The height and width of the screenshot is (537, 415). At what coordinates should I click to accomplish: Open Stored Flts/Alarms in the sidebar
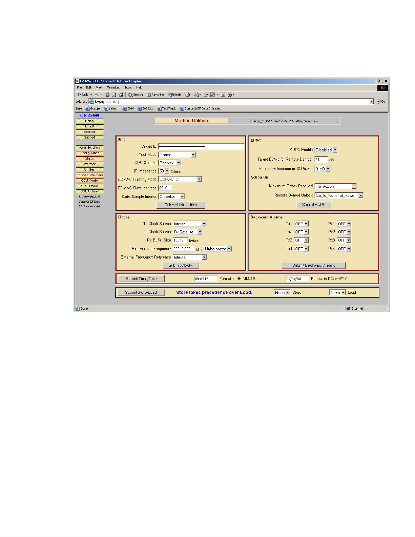pyautogui.click(x=89, y=175)
